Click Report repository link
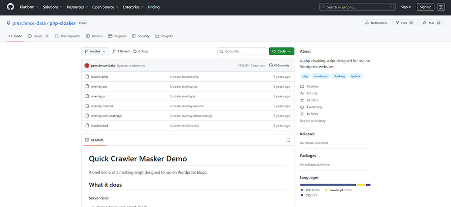Viewport: 451px width, 207px height. 313,121
